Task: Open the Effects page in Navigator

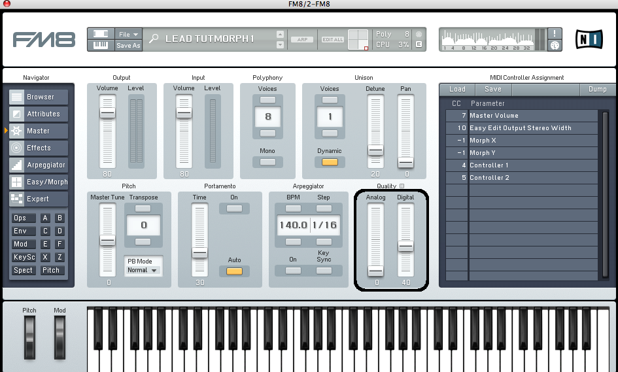Action: (x=39, y=148)
